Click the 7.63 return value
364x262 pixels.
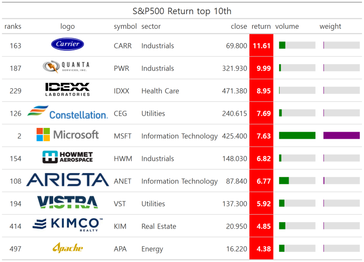click(x=264, y=136)
